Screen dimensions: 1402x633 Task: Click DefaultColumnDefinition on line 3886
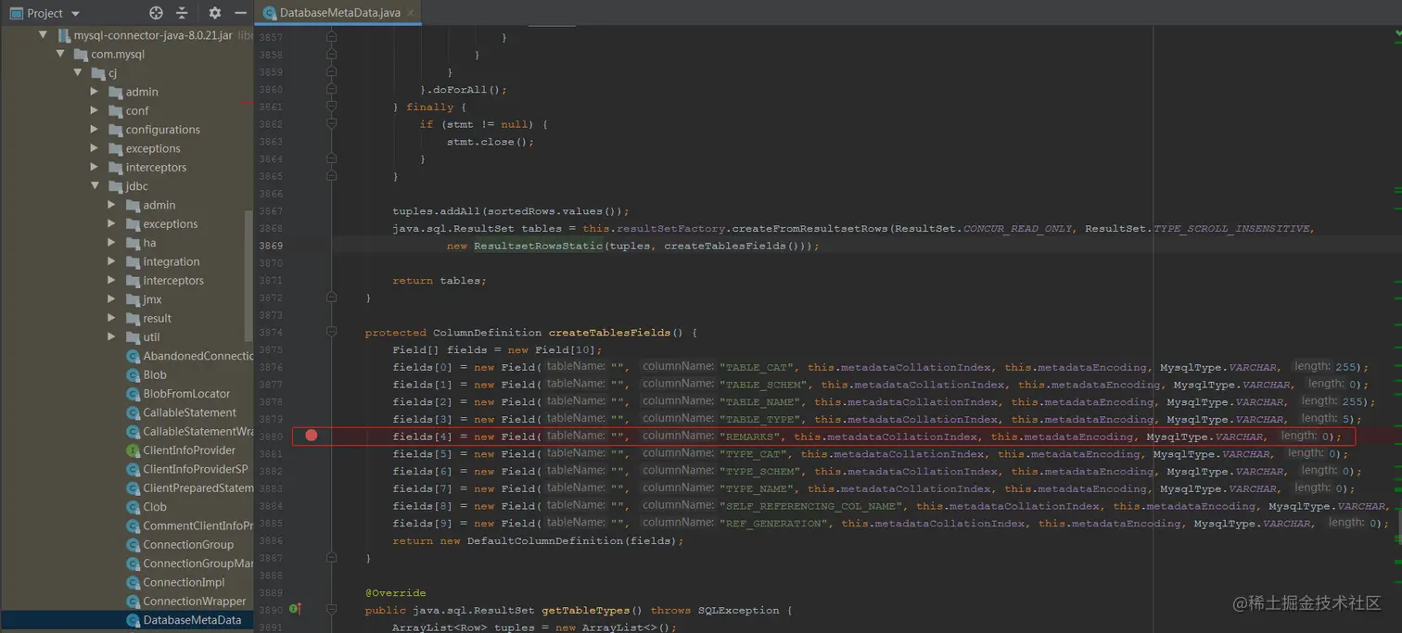[542, 540]
